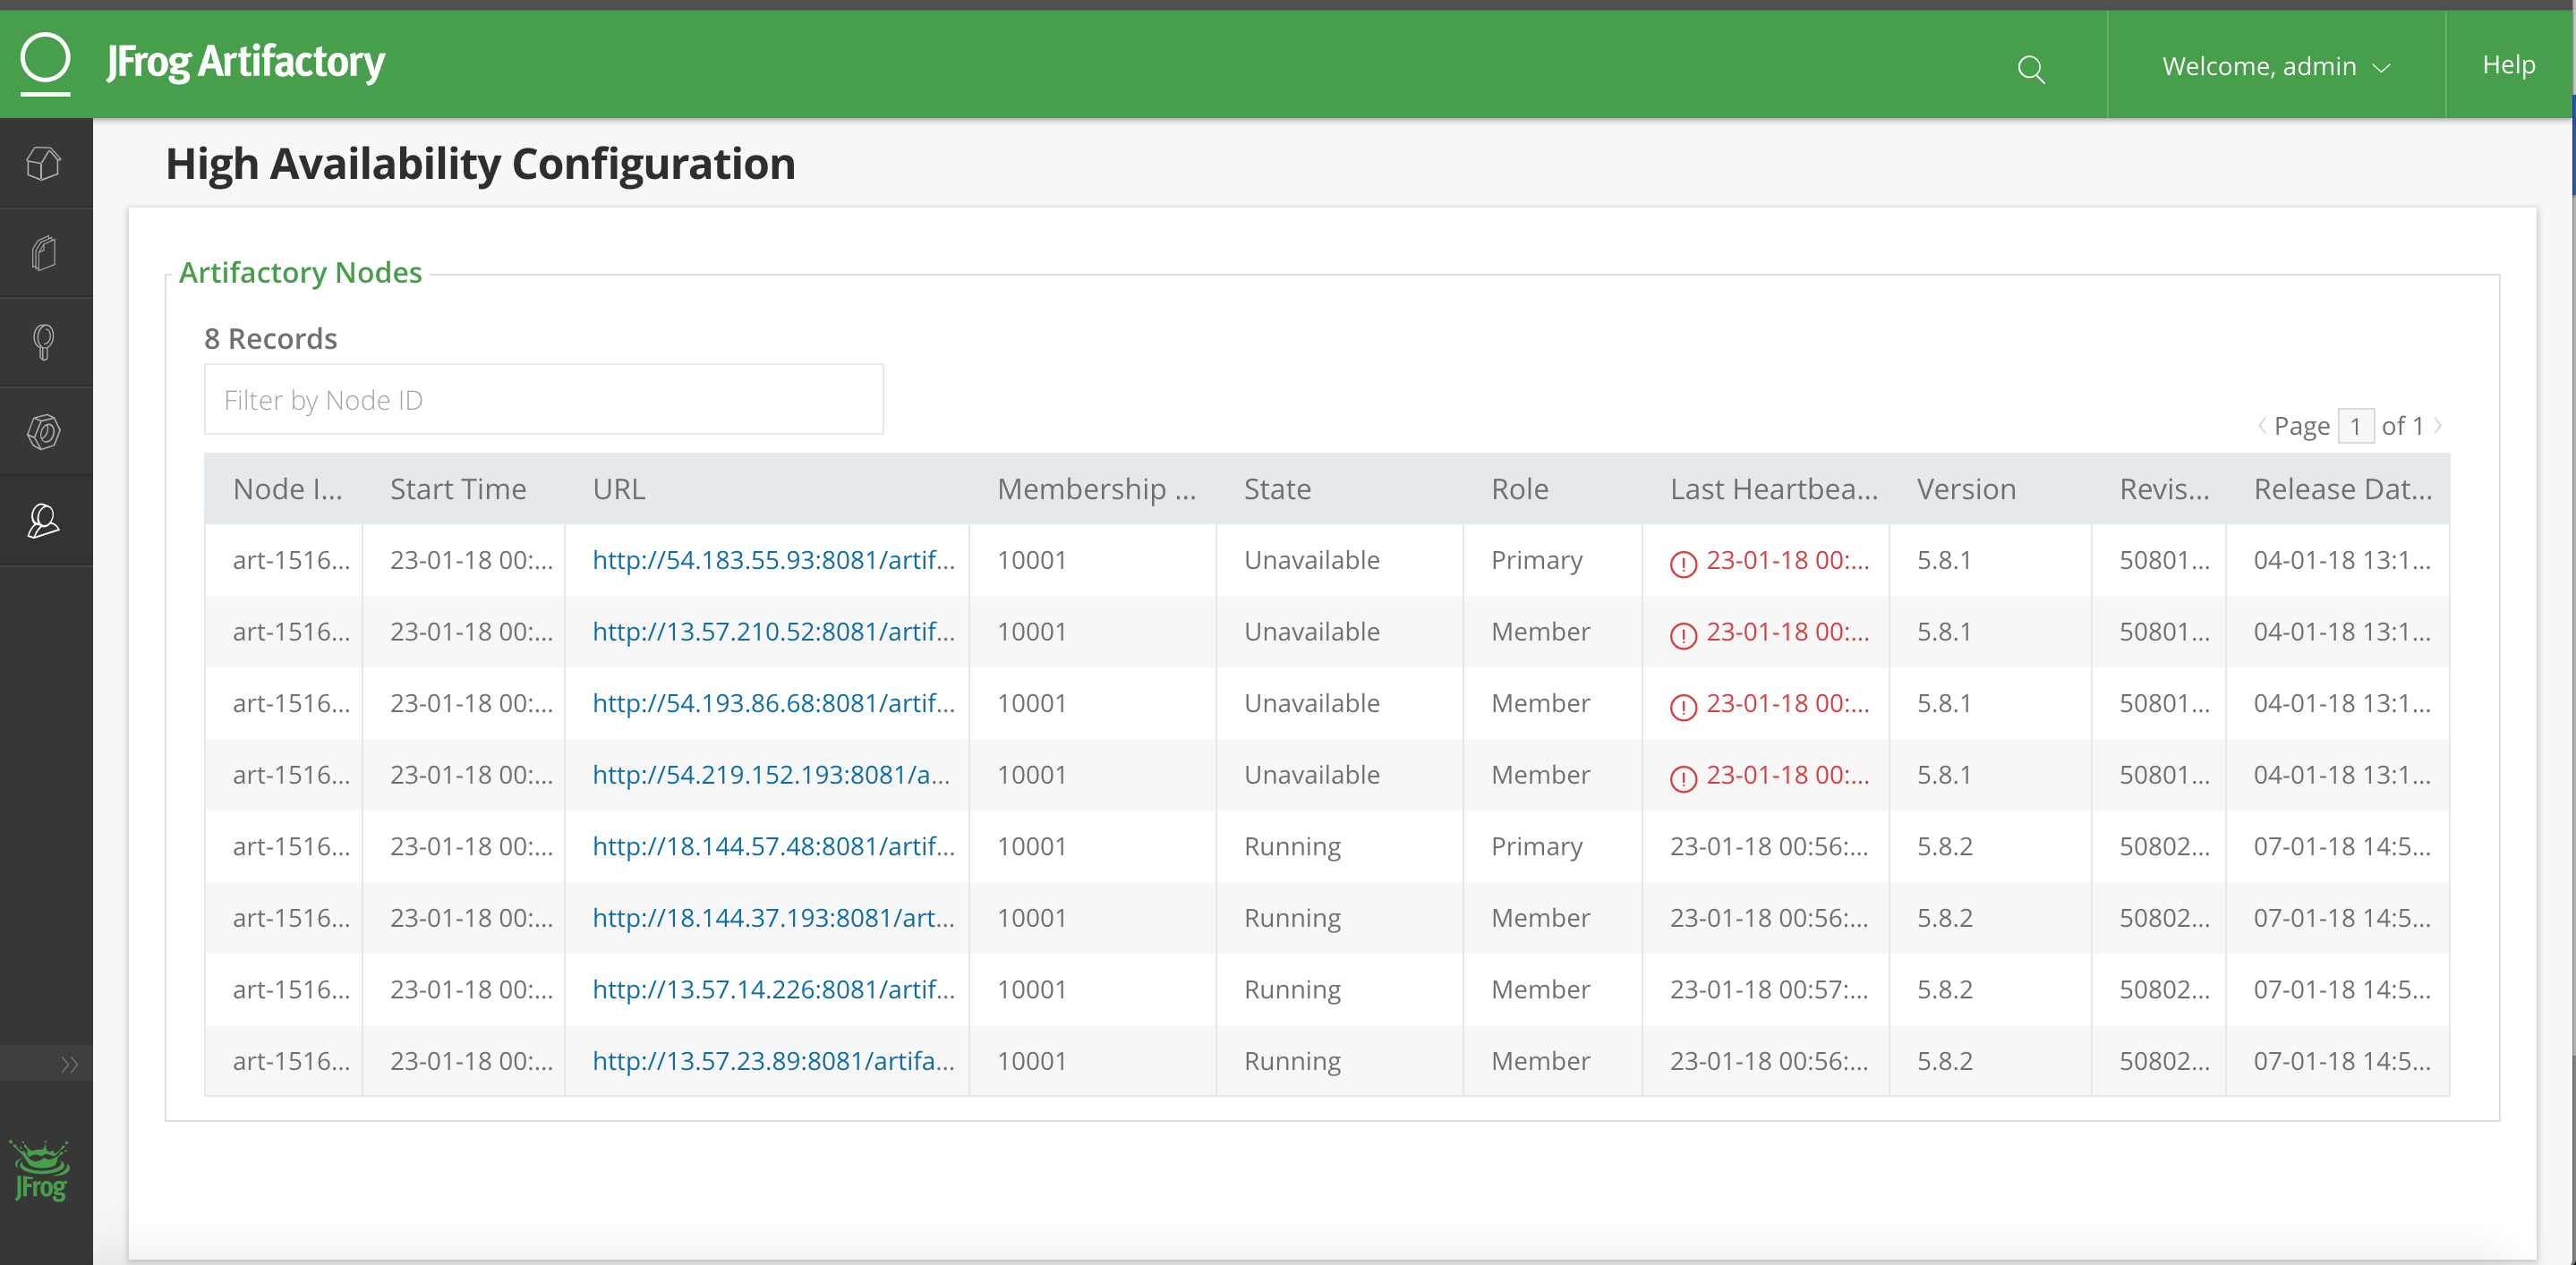This screenshot has width=2576, height=1265.
Task: Open the Help menu item
Action: 2507,64
